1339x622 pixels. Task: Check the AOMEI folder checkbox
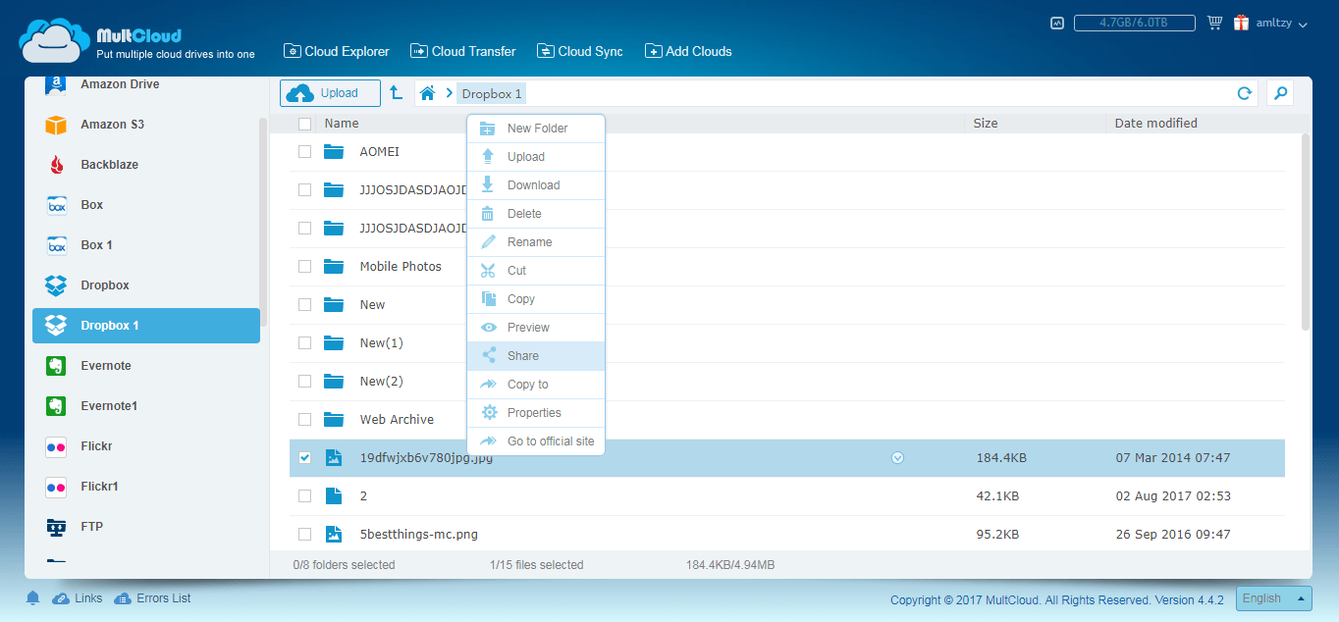[305, 152]
